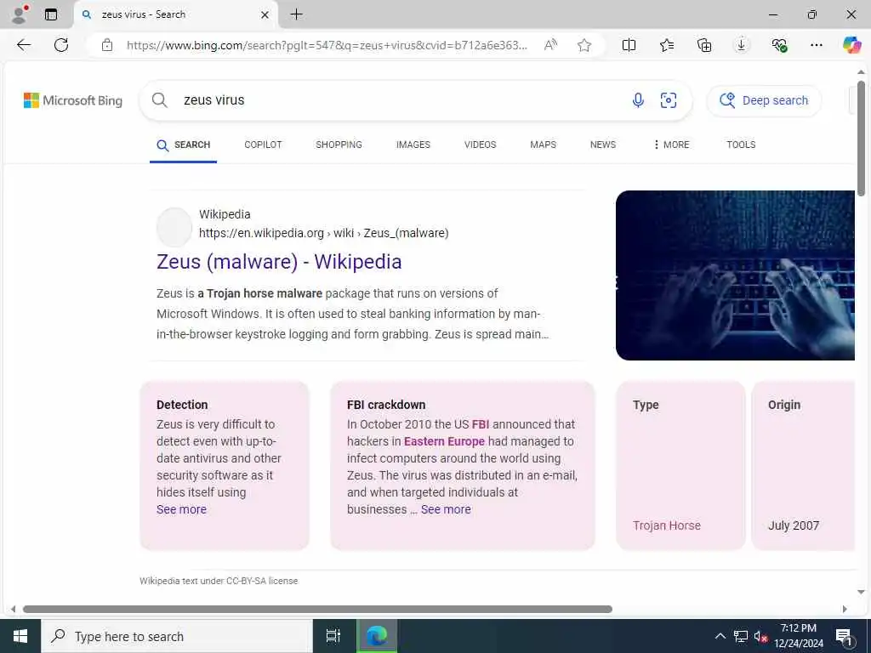871x653 pixels.
Task: Click the Edge taskbar icon
Action: [377, 636]
